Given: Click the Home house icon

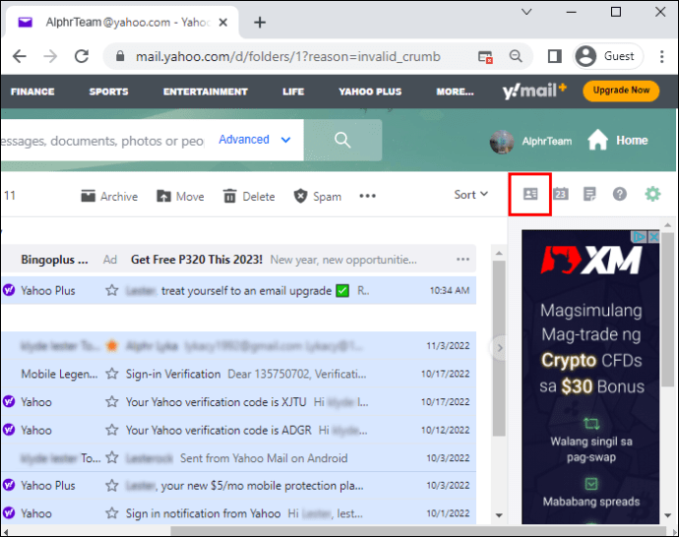Looking at the screenshot, I should (597, 141).
